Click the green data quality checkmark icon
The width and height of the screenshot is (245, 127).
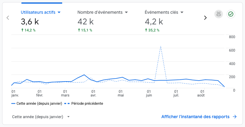click(231, 14)
